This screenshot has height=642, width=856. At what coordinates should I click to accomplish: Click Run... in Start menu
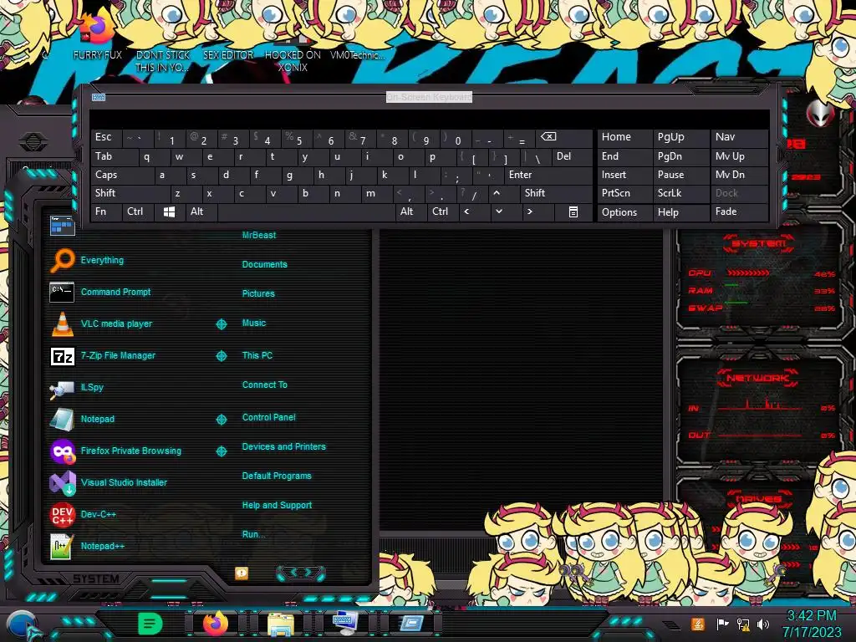(253, 534)
